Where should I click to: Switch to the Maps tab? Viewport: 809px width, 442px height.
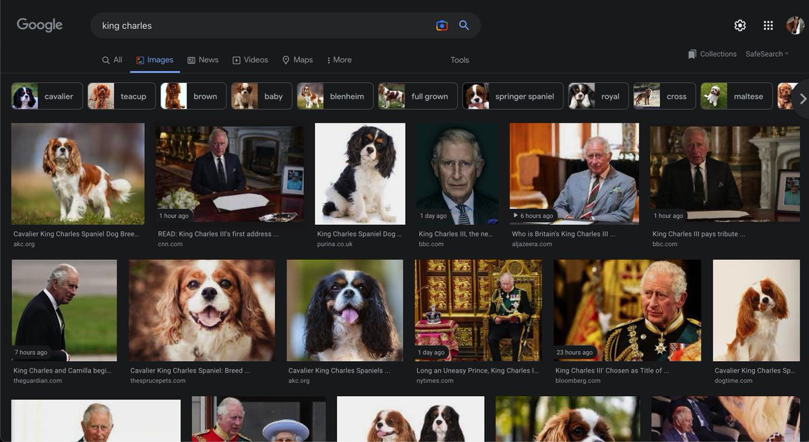pyautogui.click(x=297, y=60)
